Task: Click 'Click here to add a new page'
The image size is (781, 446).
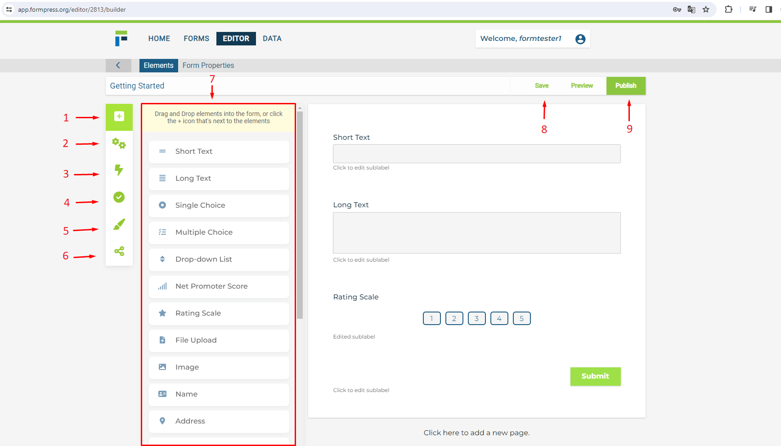Action: (x=476, y=433)
